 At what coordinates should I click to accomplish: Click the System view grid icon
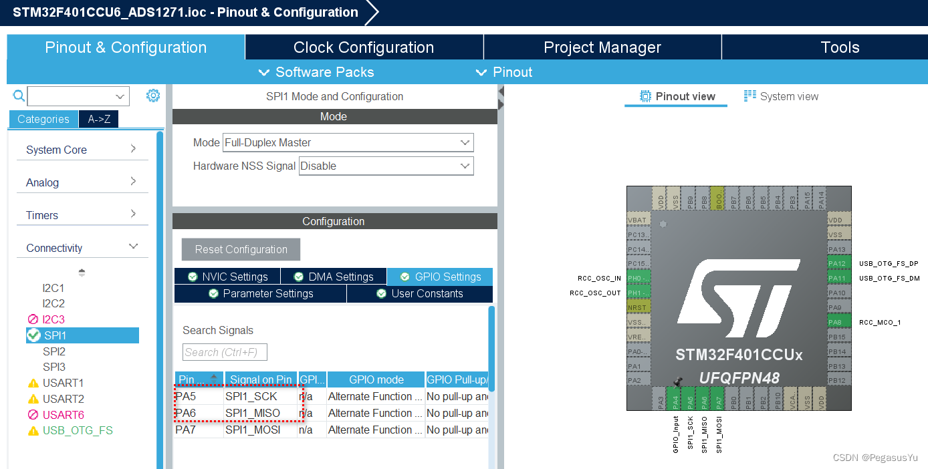coord(750,96)
